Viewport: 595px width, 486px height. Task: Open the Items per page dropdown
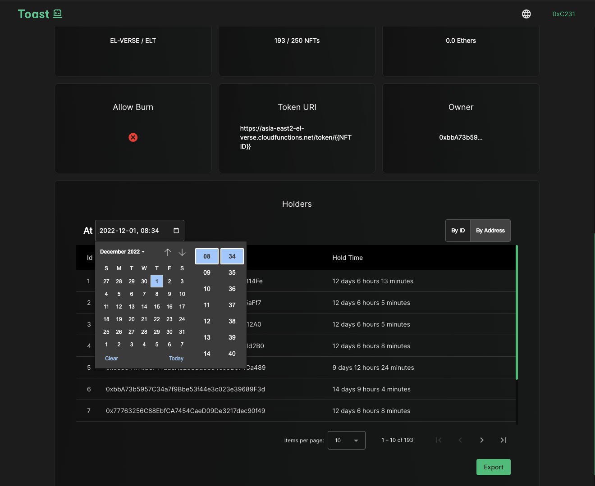click(x=347, y=441)
